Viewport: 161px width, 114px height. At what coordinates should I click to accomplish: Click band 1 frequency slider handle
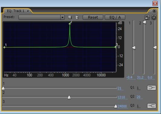point(3,88)
